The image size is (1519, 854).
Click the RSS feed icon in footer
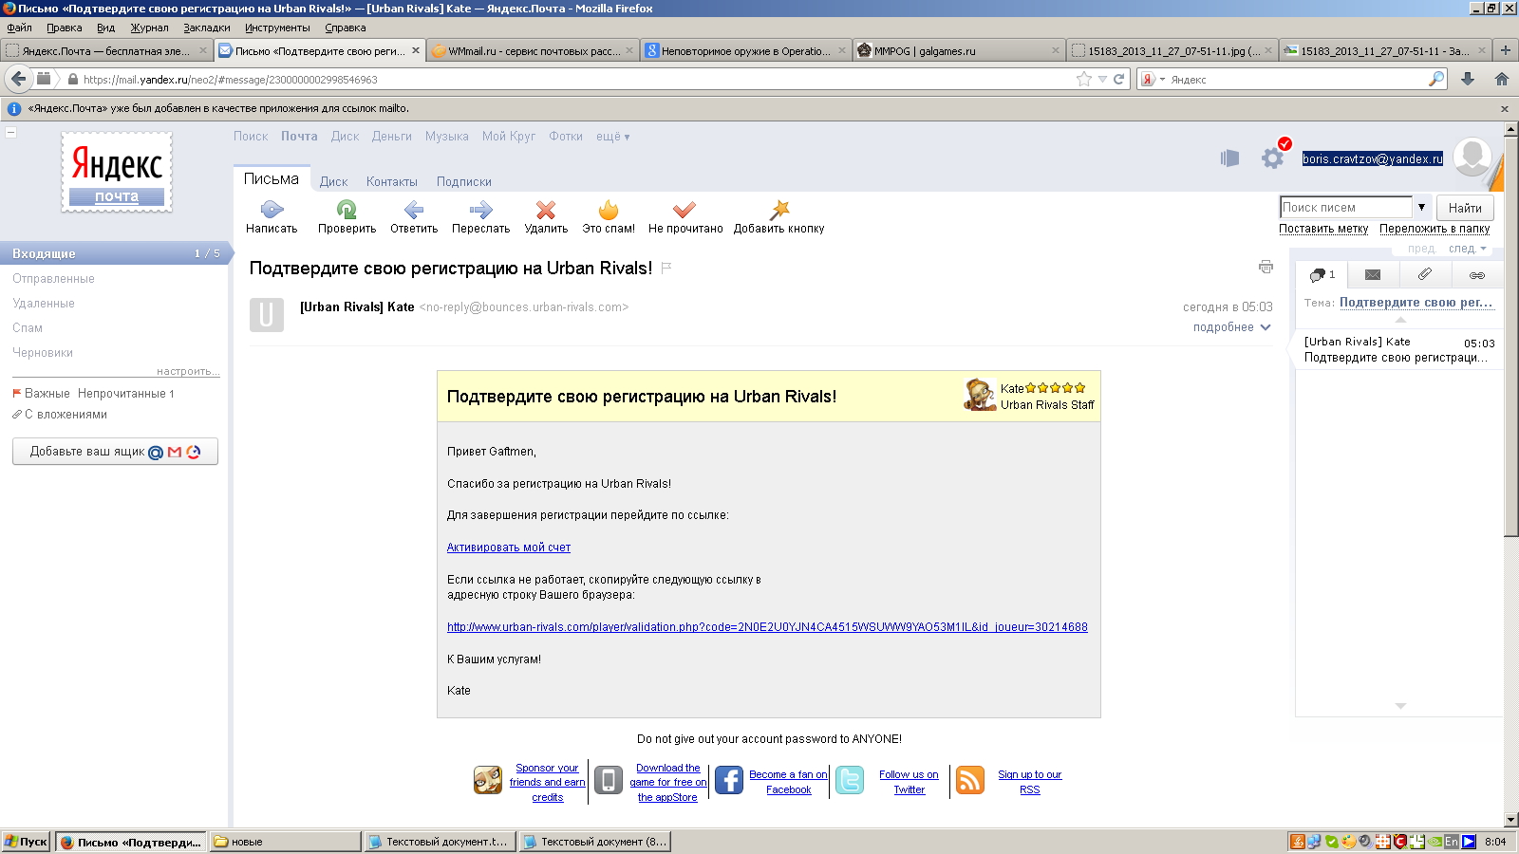970,780
